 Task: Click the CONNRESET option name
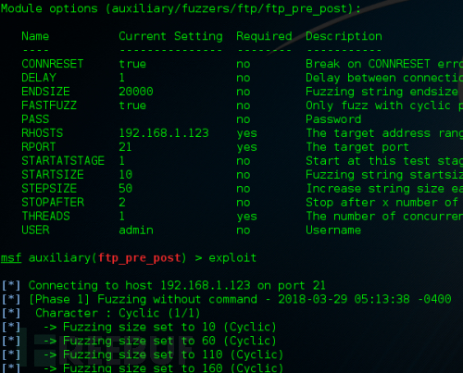tap(53, 64)
